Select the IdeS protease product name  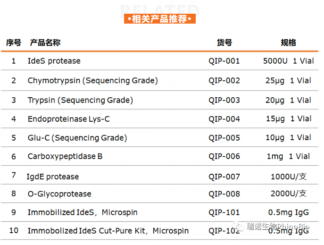point(54,61)
